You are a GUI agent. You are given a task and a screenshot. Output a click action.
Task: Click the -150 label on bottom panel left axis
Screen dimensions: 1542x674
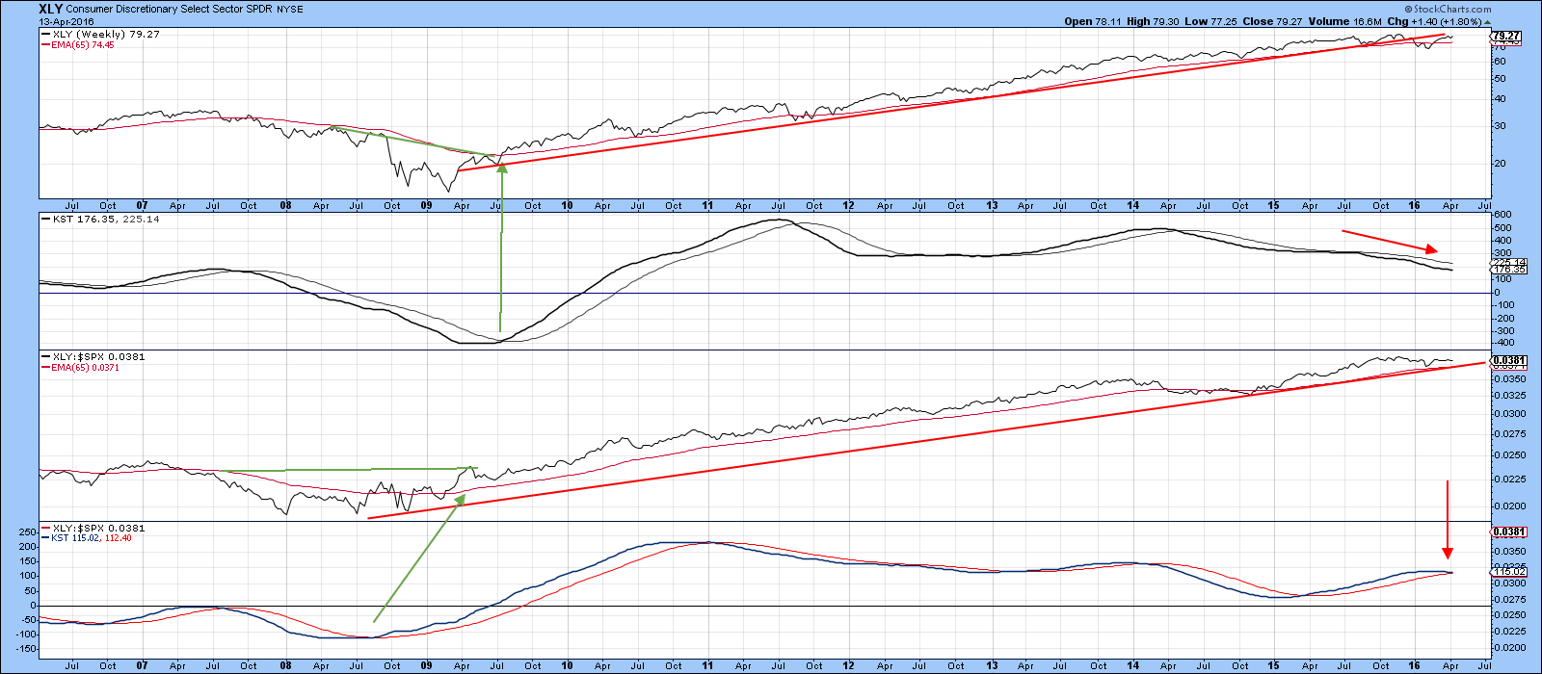[x=26, y=650]
